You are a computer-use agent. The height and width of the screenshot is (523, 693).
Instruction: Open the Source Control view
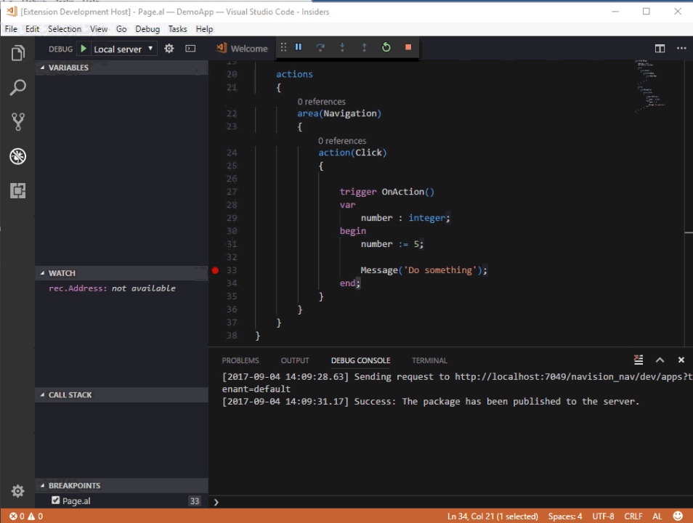pyautogui.click(x=18, y=121)
